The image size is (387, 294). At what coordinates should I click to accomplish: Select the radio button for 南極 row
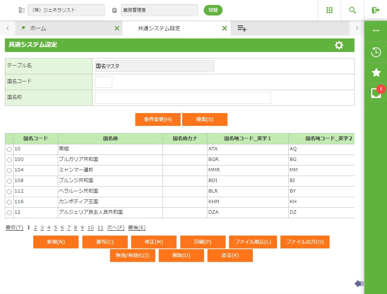click(x=9, y=150)
